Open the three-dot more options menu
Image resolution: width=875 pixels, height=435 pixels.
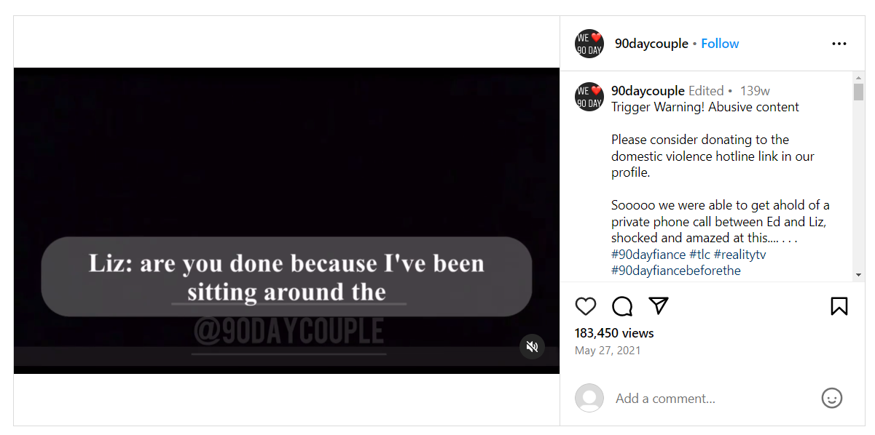[x=839, y=44]
